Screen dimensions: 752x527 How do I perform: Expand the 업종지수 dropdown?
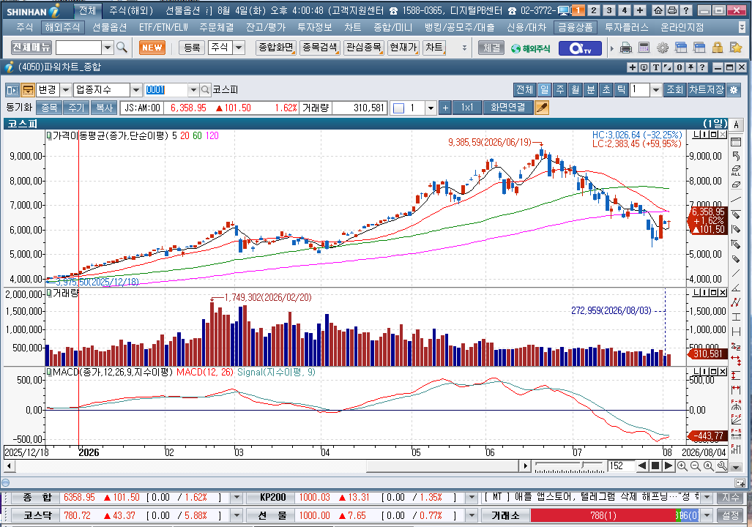(135, 90)
